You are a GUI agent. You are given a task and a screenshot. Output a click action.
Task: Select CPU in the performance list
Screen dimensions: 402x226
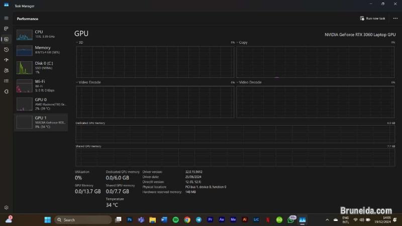coord(41,34)
